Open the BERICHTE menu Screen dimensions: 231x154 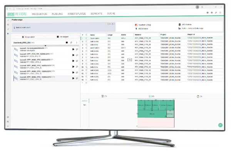pyautogui.click(x=96, y=14)
